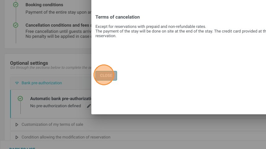Click the No pre-authorization defined text
The width and height of the screenshot is (266, 149).
pos(56,106)
